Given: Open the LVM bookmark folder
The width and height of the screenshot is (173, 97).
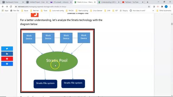Looking at the screenshot, I should tap(107, 11).
